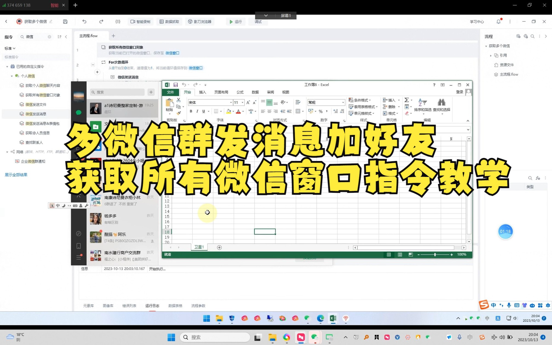Click the 运行日志 tab at bottom
The width and height of the screenshot is (552, 345).
[152, 305]
